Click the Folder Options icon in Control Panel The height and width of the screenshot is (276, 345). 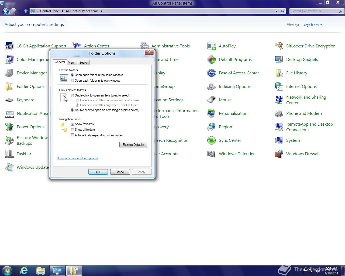(x=9, y=87)
